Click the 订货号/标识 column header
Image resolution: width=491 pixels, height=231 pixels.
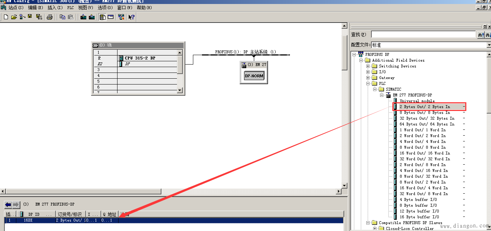71,214
